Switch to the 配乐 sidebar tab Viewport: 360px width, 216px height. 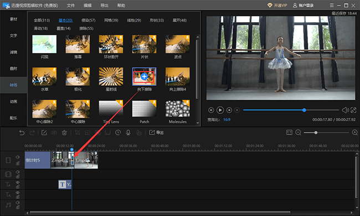click(13, 118)
